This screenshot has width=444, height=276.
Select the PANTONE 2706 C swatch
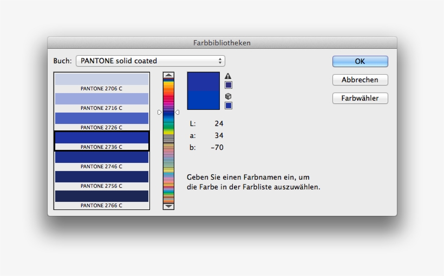102,82
